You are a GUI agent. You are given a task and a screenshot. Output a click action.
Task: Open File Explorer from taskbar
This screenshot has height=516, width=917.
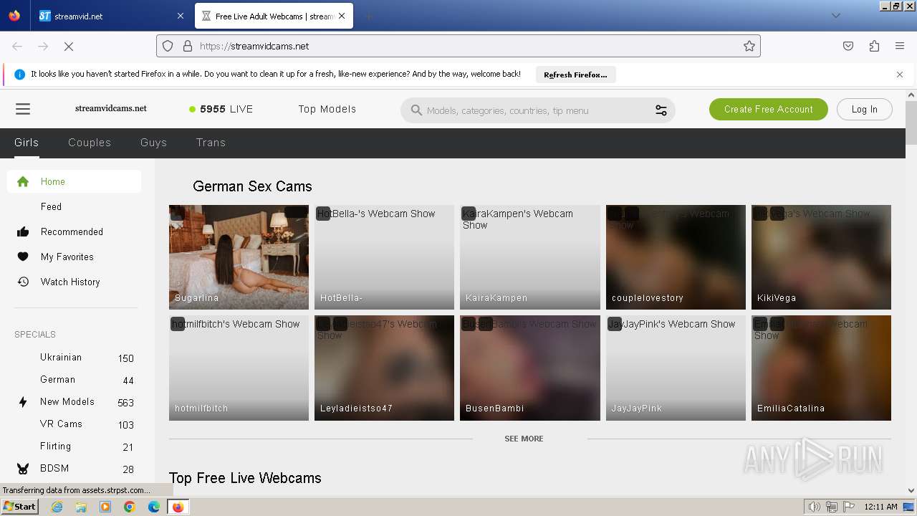[x=81, y=507]
